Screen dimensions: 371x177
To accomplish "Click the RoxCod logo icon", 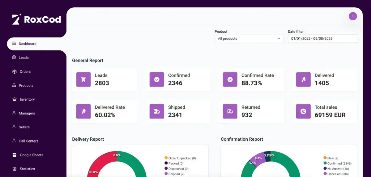I will 17,19.
